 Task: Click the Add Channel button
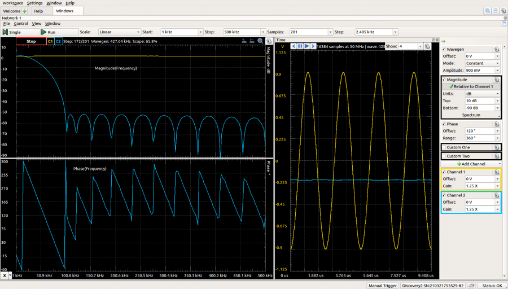point(471,164)
